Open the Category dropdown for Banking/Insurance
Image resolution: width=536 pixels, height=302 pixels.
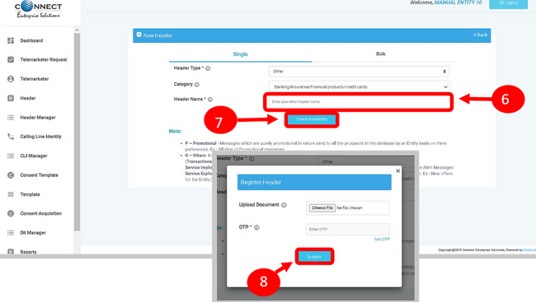pyautogui.click(x=359, y=86)
